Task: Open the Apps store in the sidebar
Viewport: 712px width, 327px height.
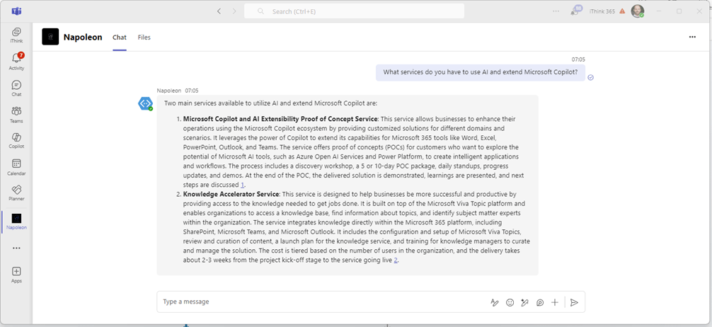Action: tap(16, 274)
